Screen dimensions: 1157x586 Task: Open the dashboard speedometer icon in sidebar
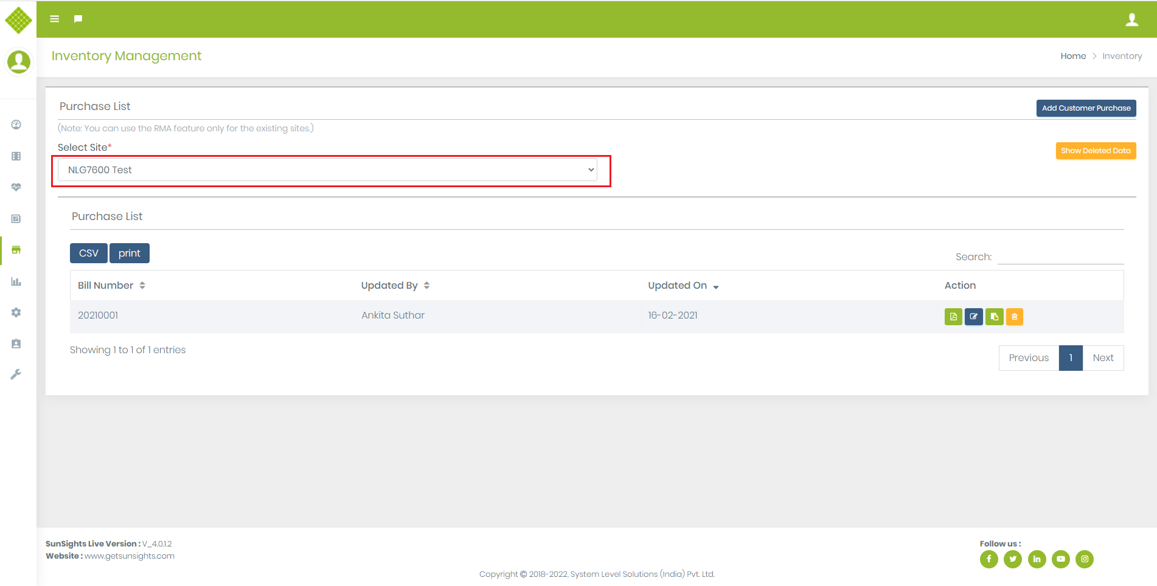pos(15,124)
